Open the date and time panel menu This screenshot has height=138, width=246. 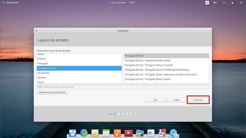[x=123, y=3]
